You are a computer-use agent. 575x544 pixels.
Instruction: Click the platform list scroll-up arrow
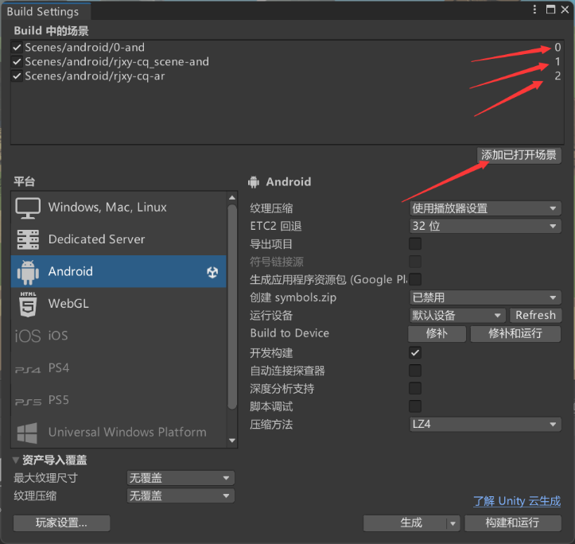point(231,198)
